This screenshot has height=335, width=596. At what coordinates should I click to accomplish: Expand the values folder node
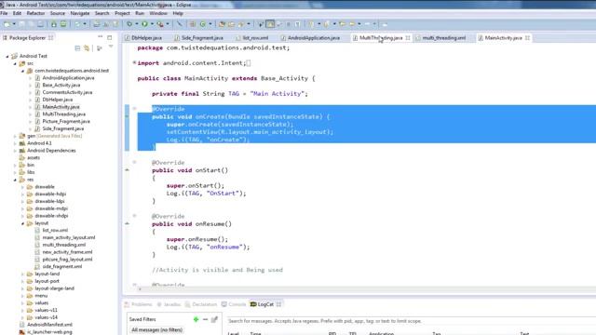(22, 303)
